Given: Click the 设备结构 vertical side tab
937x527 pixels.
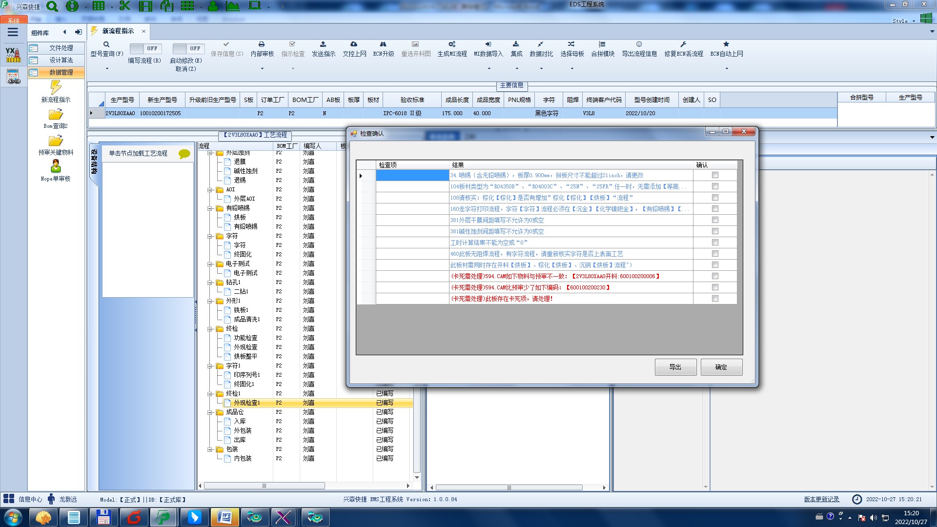Looking at the screenshot, I should coord(94,162).
